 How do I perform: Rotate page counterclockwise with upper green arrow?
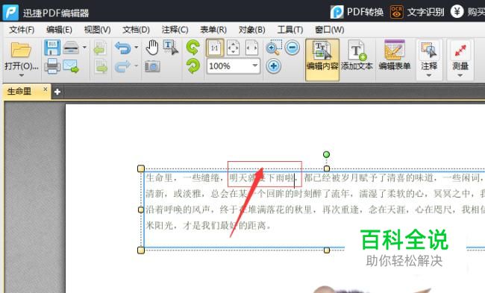click(x=193, y=48)
